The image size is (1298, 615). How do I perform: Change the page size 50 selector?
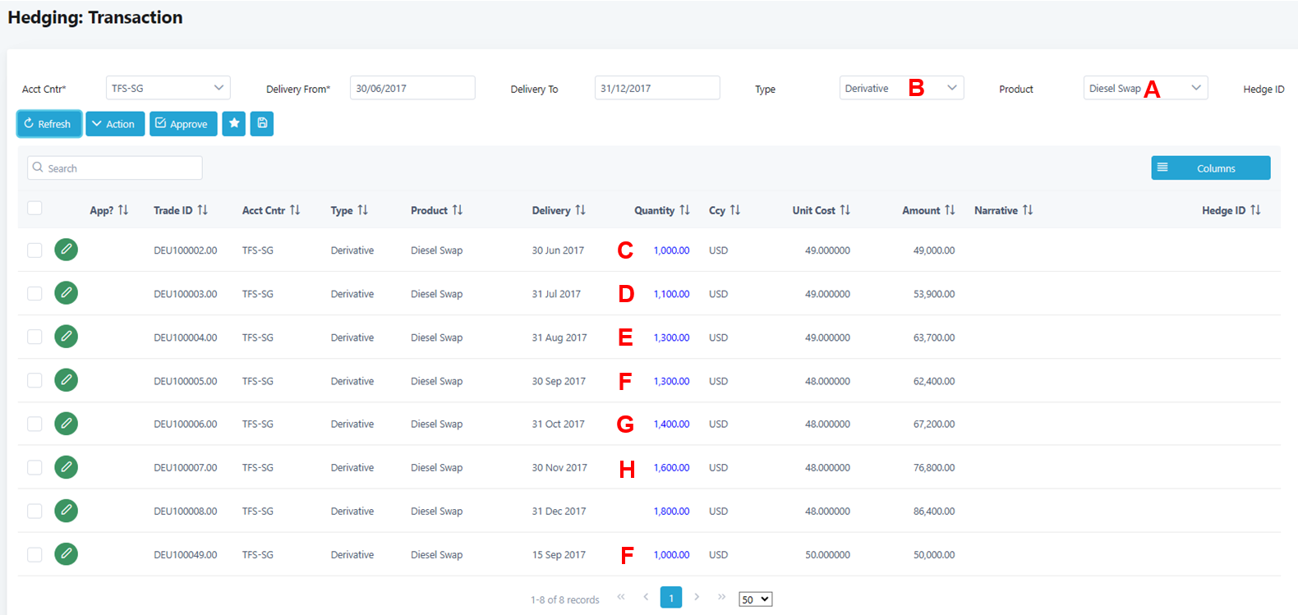pyautogui.click(x=755, y=599)
